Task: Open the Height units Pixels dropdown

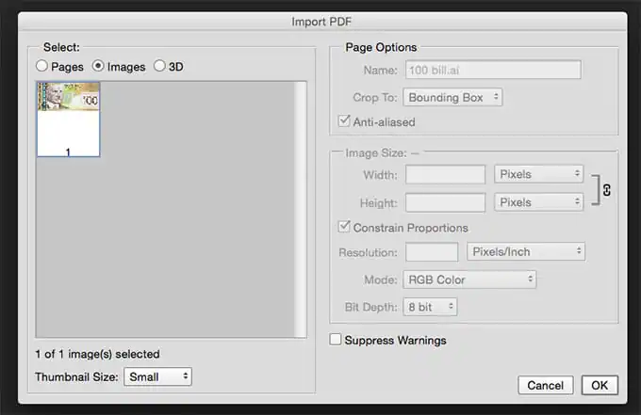Action: click(539, 202)
